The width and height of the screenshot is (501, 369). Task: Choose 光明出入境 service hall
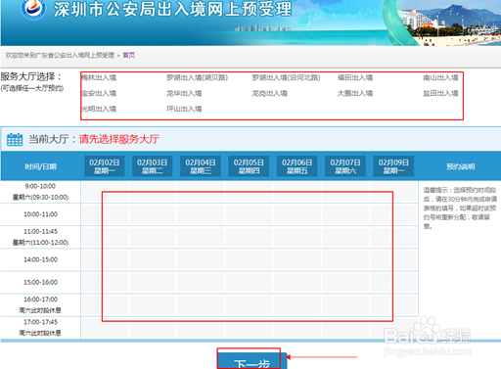pos(99,109)
